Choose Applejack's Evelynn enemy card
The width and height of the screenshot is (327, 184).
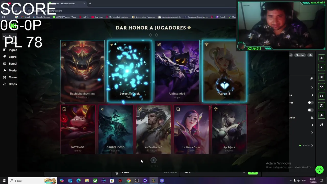pyautogui.click(x=229, y=130)
